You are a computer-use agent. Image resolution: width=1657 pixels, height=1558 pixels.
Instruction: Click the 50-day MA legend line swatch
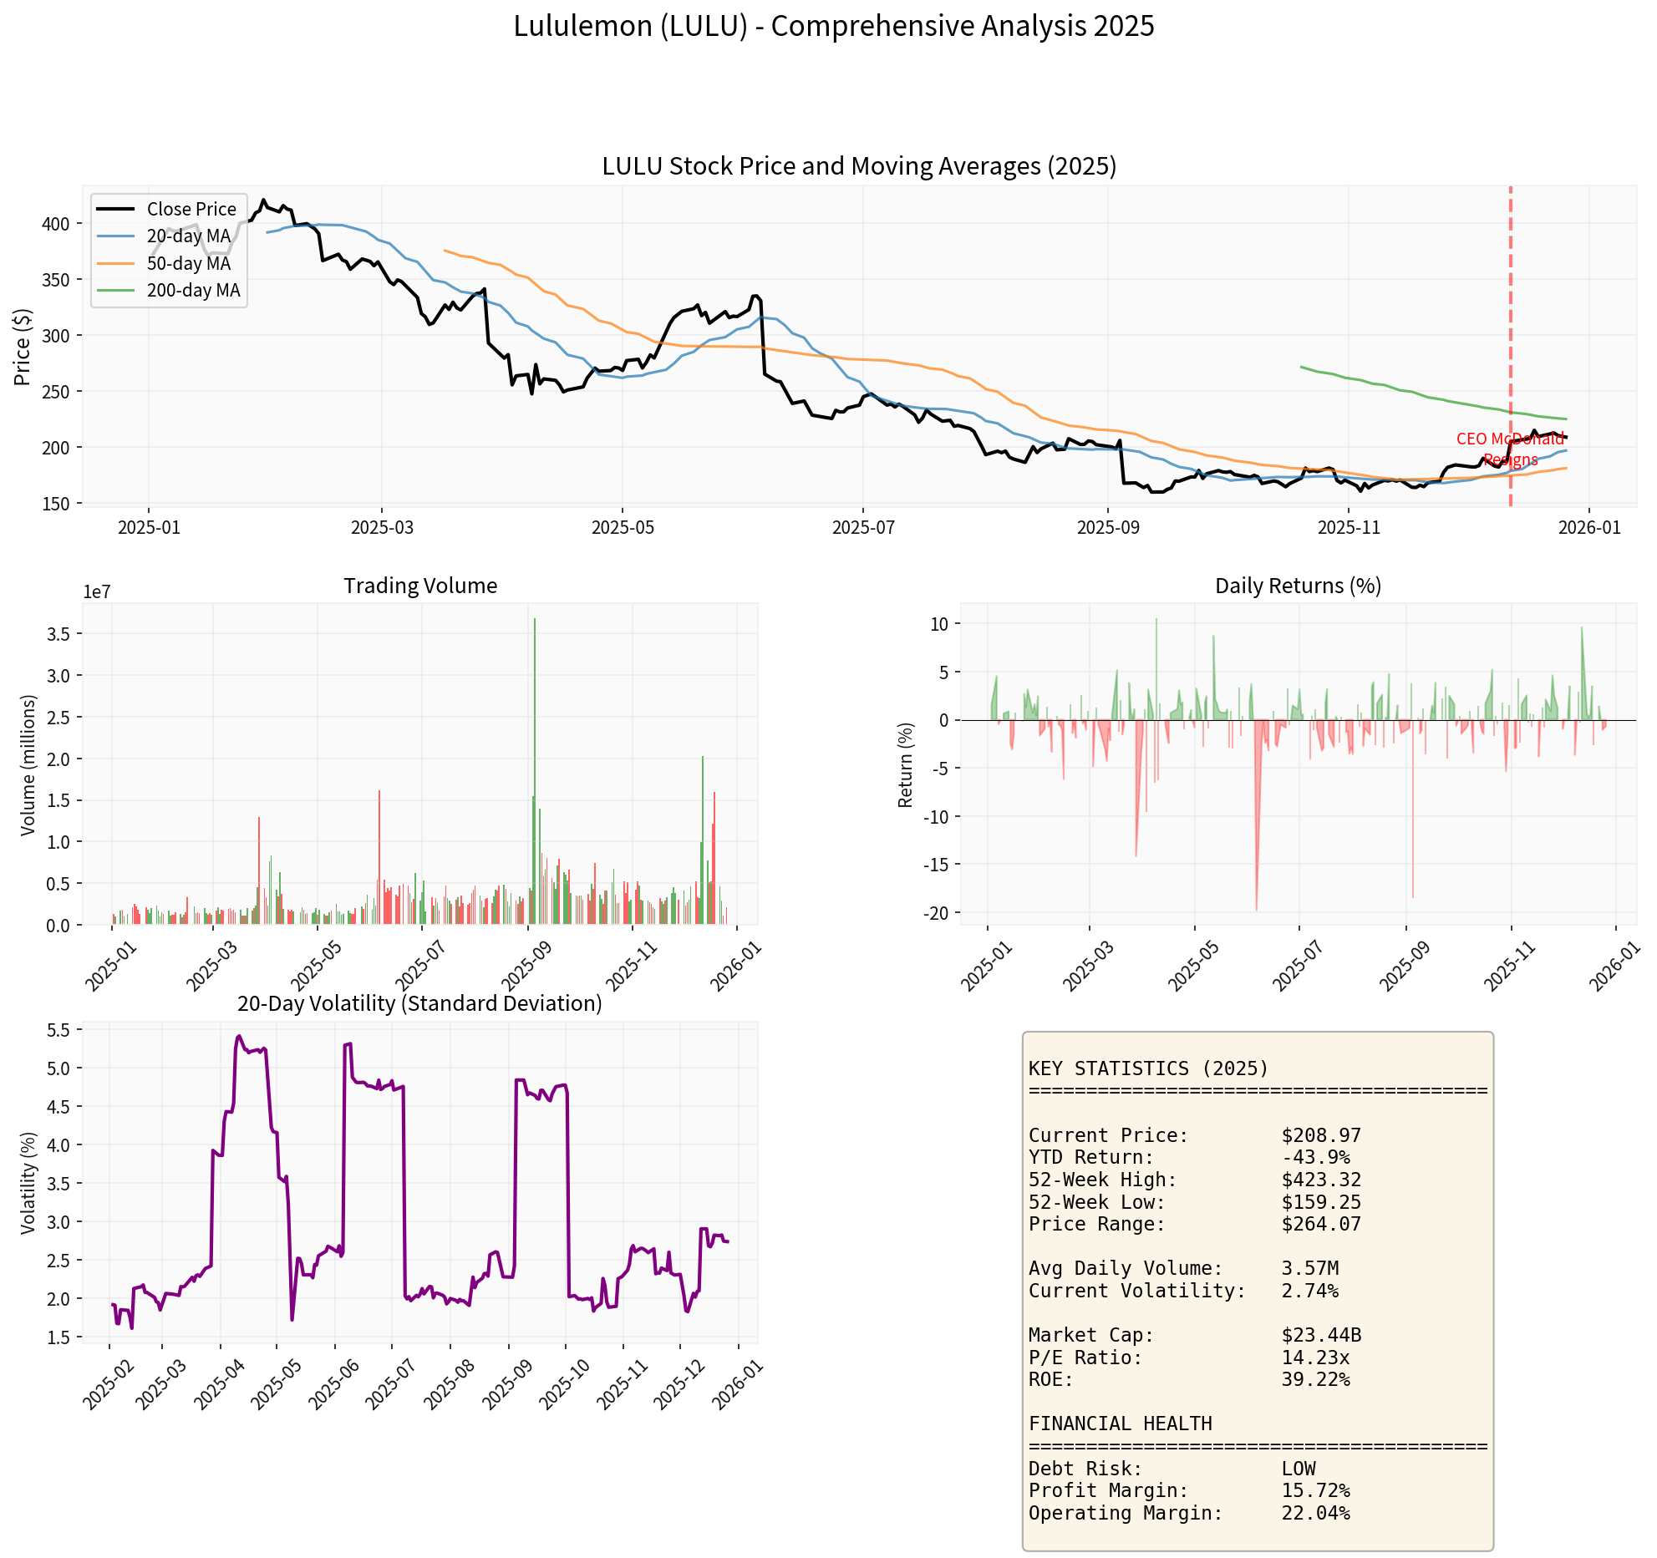click(x=115, y=263)
